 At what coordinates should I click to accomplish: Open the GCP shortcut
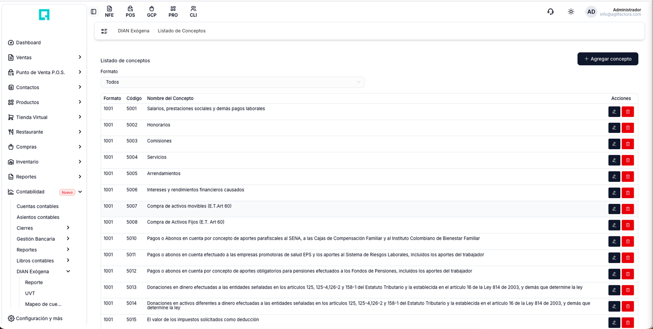tap(152, 12)
